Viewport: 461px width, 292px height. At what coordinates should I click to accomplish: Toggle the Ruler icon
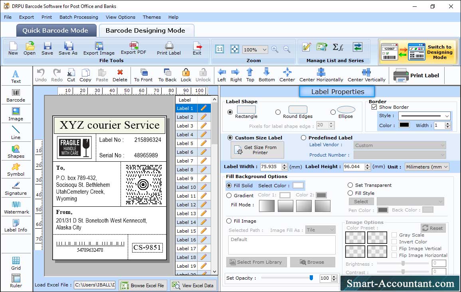(16, 281)
